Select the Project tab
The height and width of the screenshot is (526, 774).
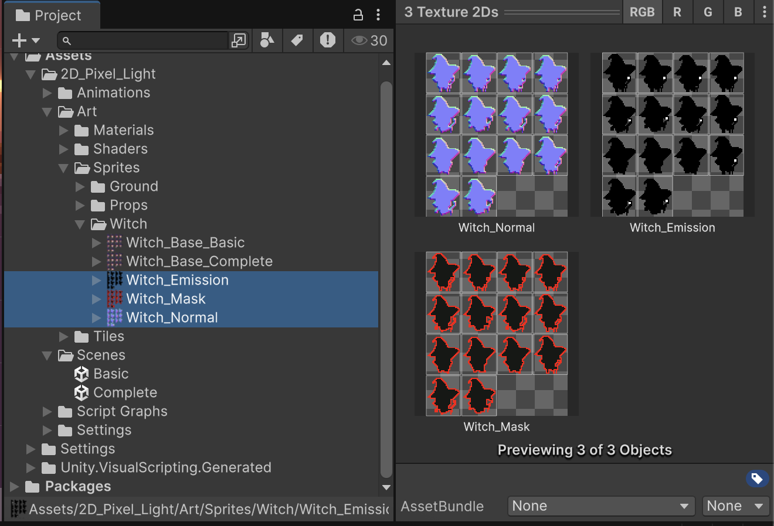point(50,15)
